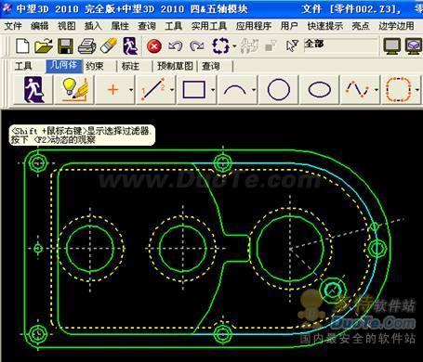Image resolution: width=423 pixels, height=362 pixels.
Task: Open the 实用工具 menu
Action: click(209, 26)
